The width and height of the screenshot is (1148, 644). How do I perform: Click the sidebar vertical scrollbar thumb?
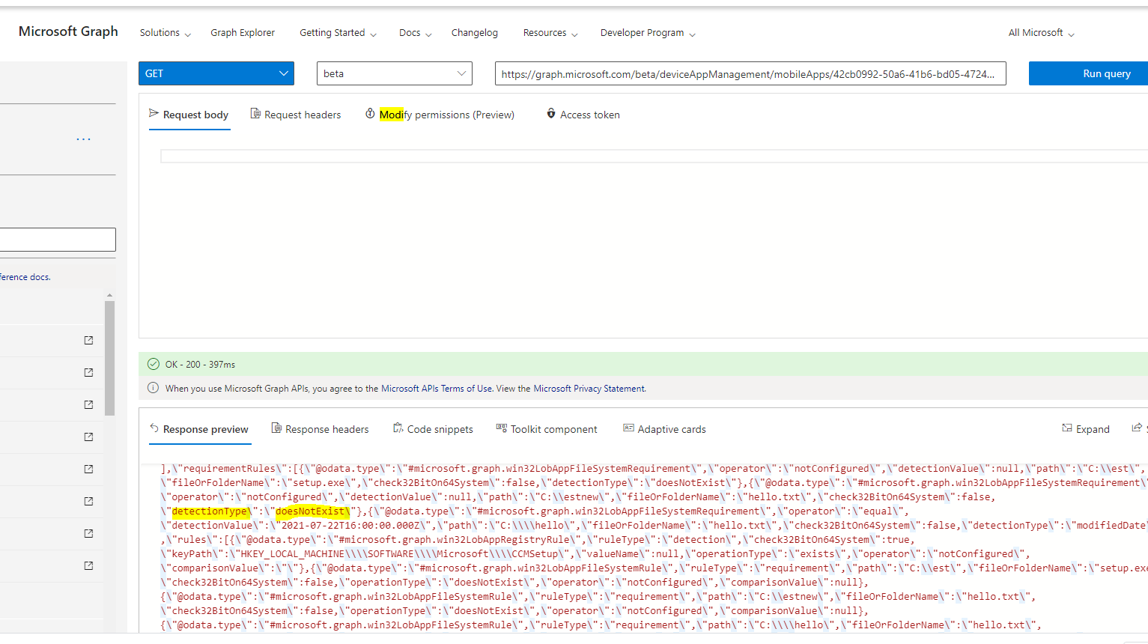pos(109,358)
